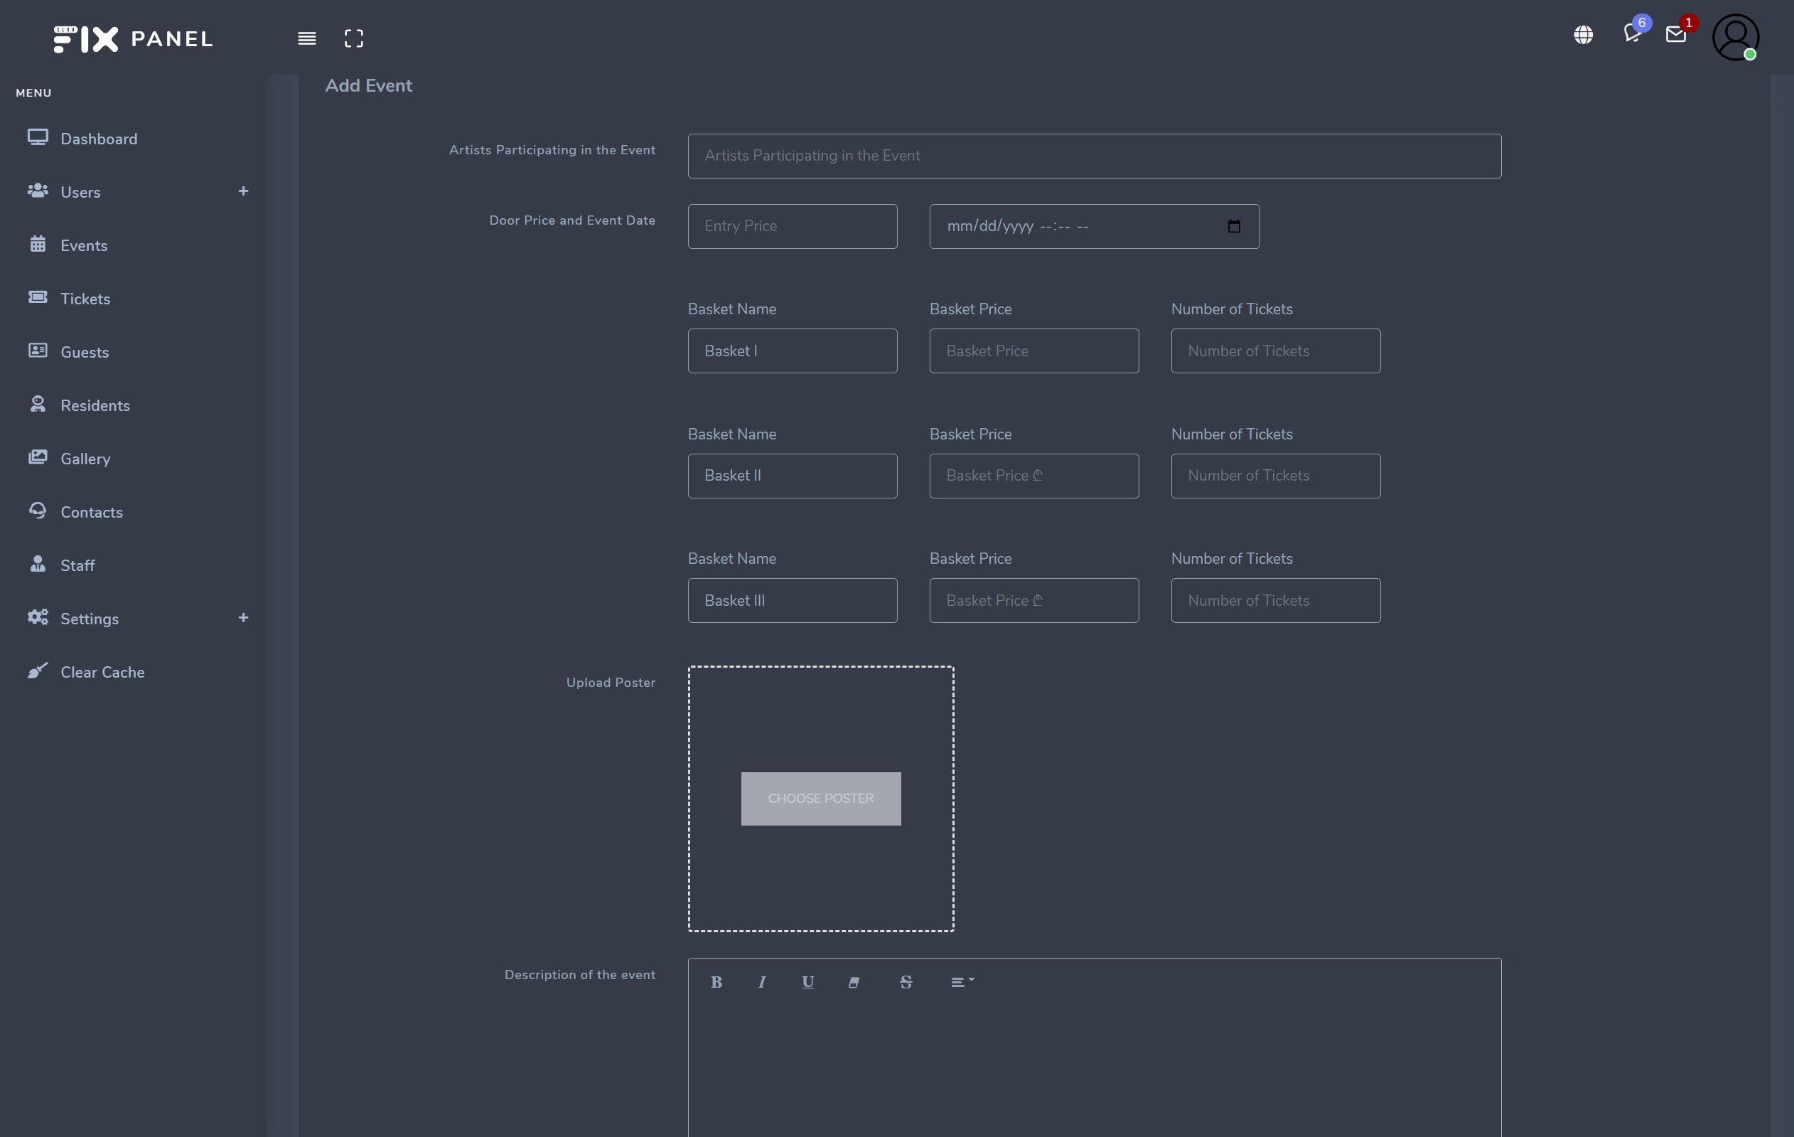This screenshot has height=1137, width=1794.
Task: Click the eraser clear-format icon
Action: pos(854,982)
